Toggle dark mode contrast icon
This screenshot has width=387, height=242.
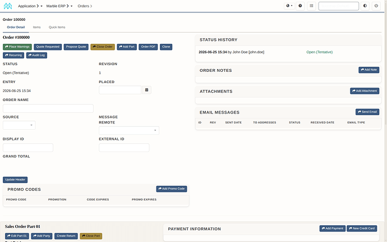(365, 6)
